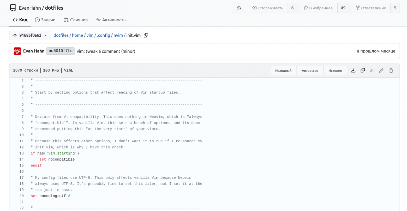This screenshot has height=211, width=407.
Task: Open the file's RSS feed icon
Action: coord(372,71)
